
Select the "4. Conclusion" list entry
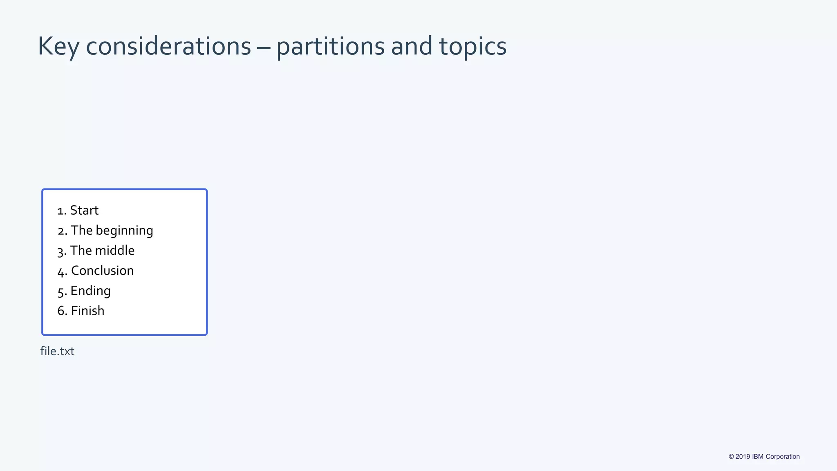pyautogui.click(x=96, y=271)
